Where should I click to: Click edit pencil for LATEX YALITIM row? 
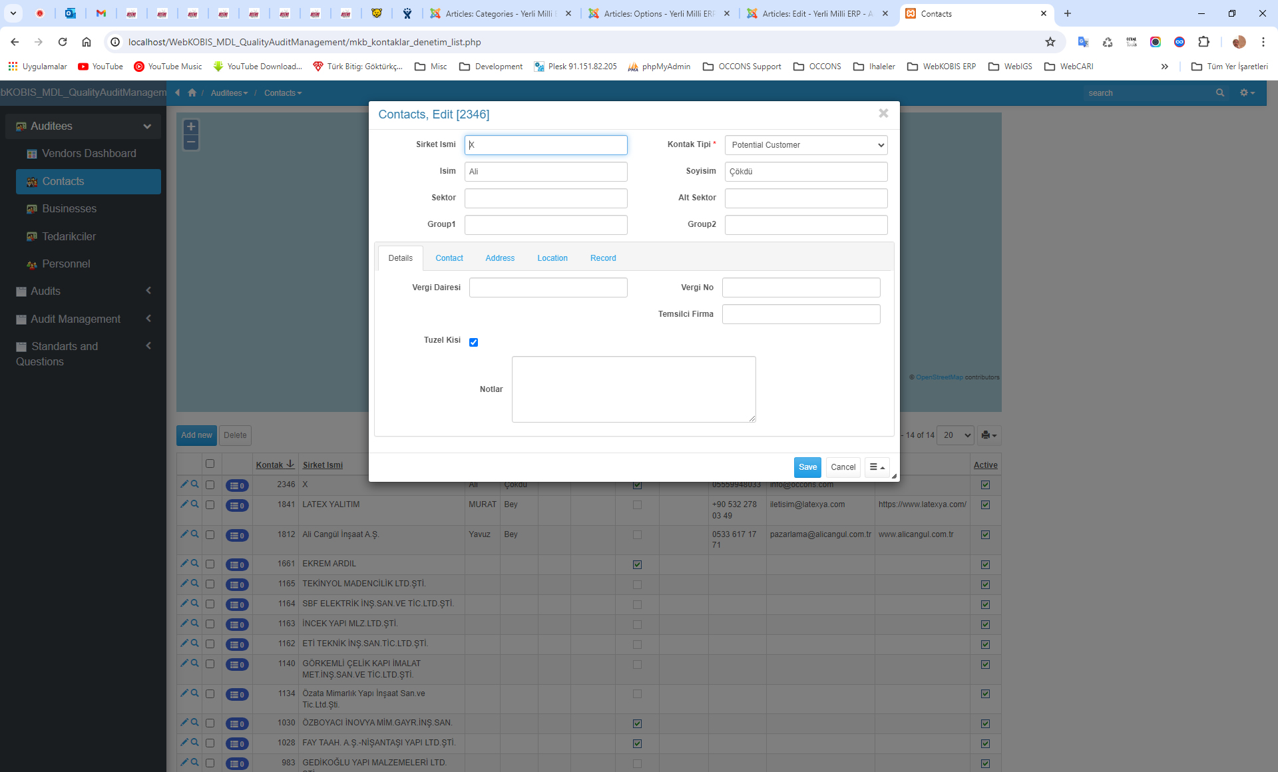coord(184,504)
